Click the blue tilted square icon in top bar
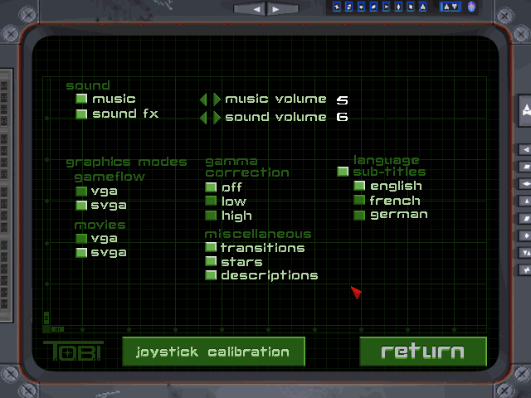This screenshot has height=398, width=531. point(411,7)
